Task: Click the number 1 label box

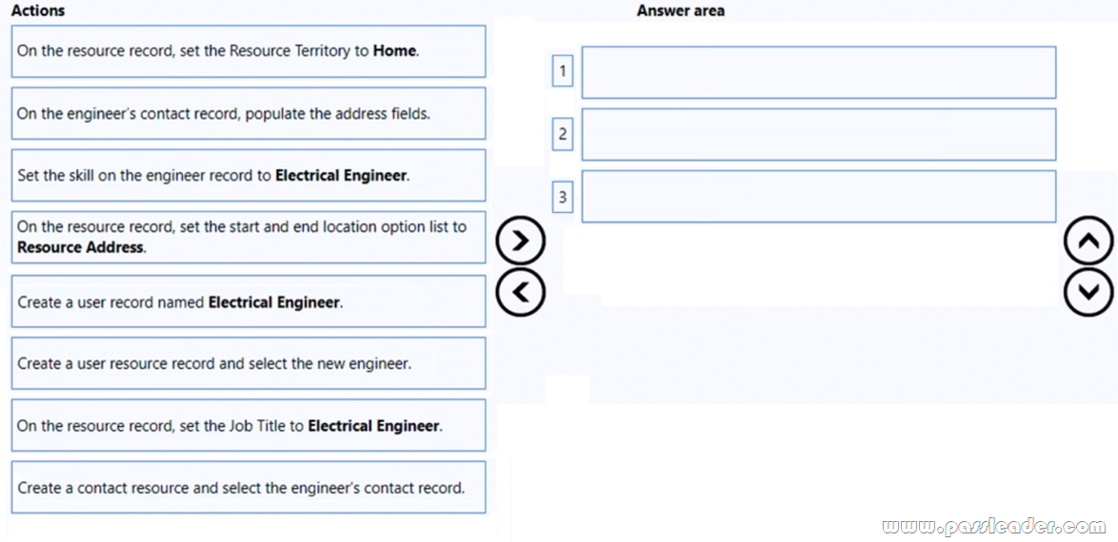Action: point(563,70)
